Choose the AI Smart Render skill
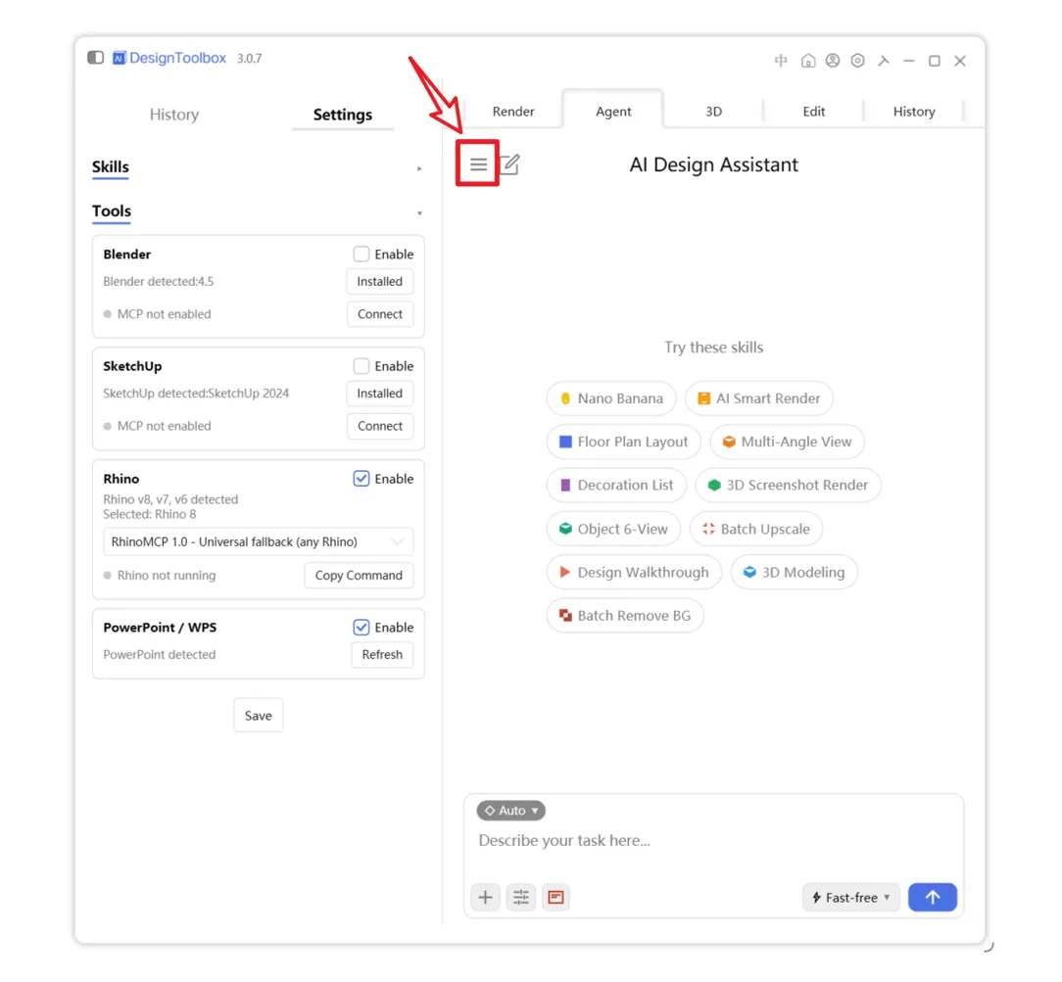Viewport: 1062px width, 982px height. pos(759,398)
